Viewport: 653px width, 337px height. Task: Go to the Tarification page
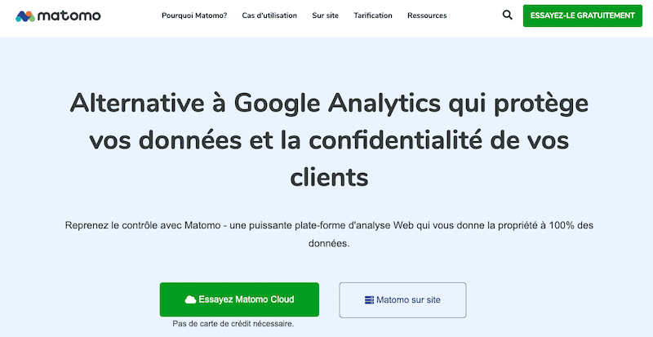(x=372, y=16)
